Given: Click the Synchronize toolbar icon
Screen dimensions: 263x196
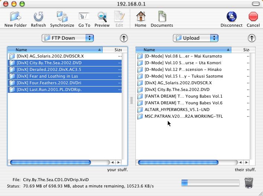Looking at the screenshot, I should point(62,17).
